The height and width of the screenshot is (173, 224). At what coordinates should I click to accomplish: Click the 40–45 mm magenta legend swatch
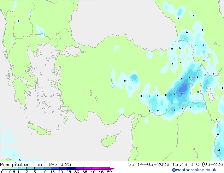(x=96, y=168)
